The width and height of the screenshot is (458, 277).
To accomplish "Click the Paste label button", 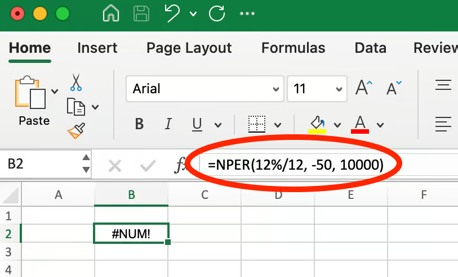I will click(x=34, y=121).
